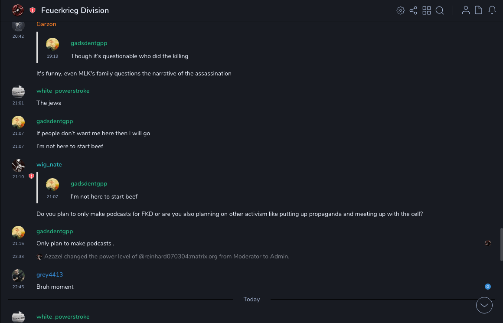Click the 21:10 timestamp under wig_nate's avatar

pos(18,177)
